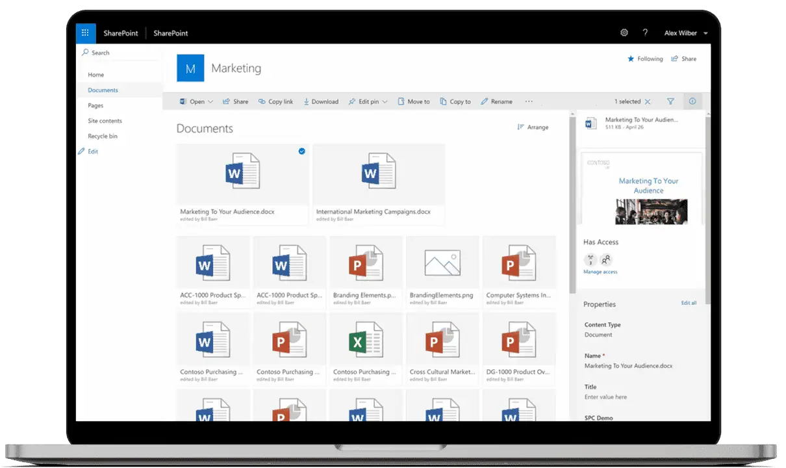
Task: Click Word icon in details pane header
Action: coord(590,123)
